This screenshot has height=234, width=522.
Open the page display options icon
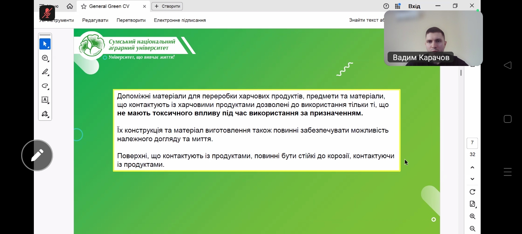tap(473, 204)
